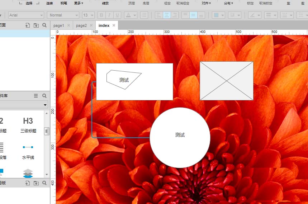This screenshot has height=204, width=308.
Task: Open the Arial font family dropdown
Action: (26, 15)
